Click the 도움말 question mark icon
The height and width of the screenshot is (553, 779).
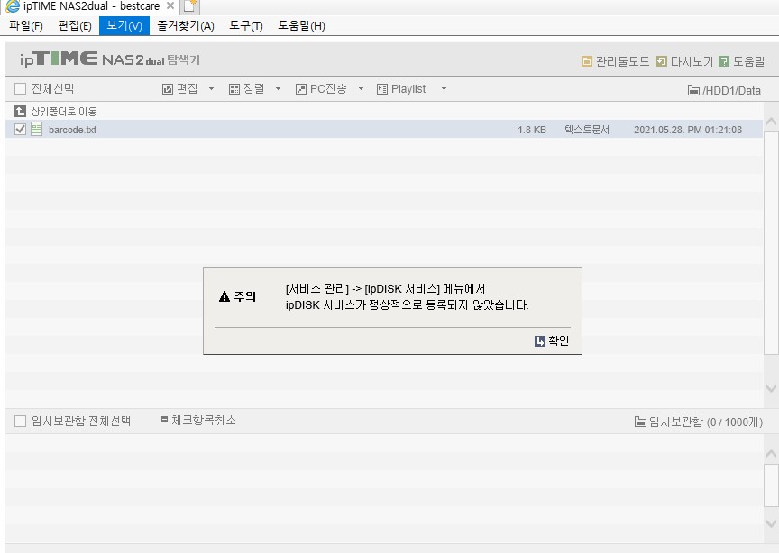724,61
